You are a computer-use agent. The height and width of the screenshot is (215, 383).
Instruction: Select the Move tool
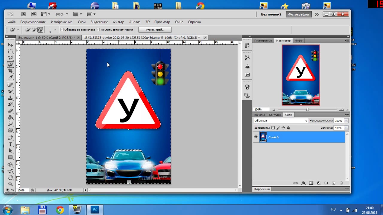pyautogui.click(x=10, y=45)
